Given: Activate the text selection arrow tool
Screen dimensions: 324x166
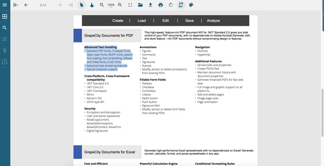Looking at the screenshot, I should (82, 5).
